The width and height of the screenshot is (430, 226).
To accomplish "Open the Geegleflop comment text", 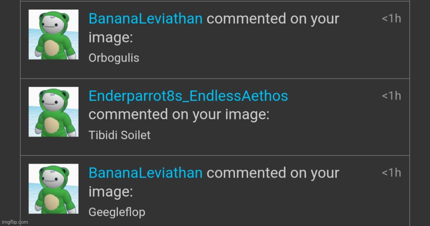I will (x=117, y=212).
